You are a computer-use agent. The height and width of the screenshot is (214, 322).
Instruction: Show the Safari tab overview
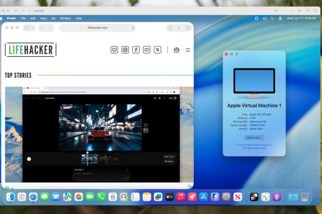pyautogui.click(x=188, y=28)
